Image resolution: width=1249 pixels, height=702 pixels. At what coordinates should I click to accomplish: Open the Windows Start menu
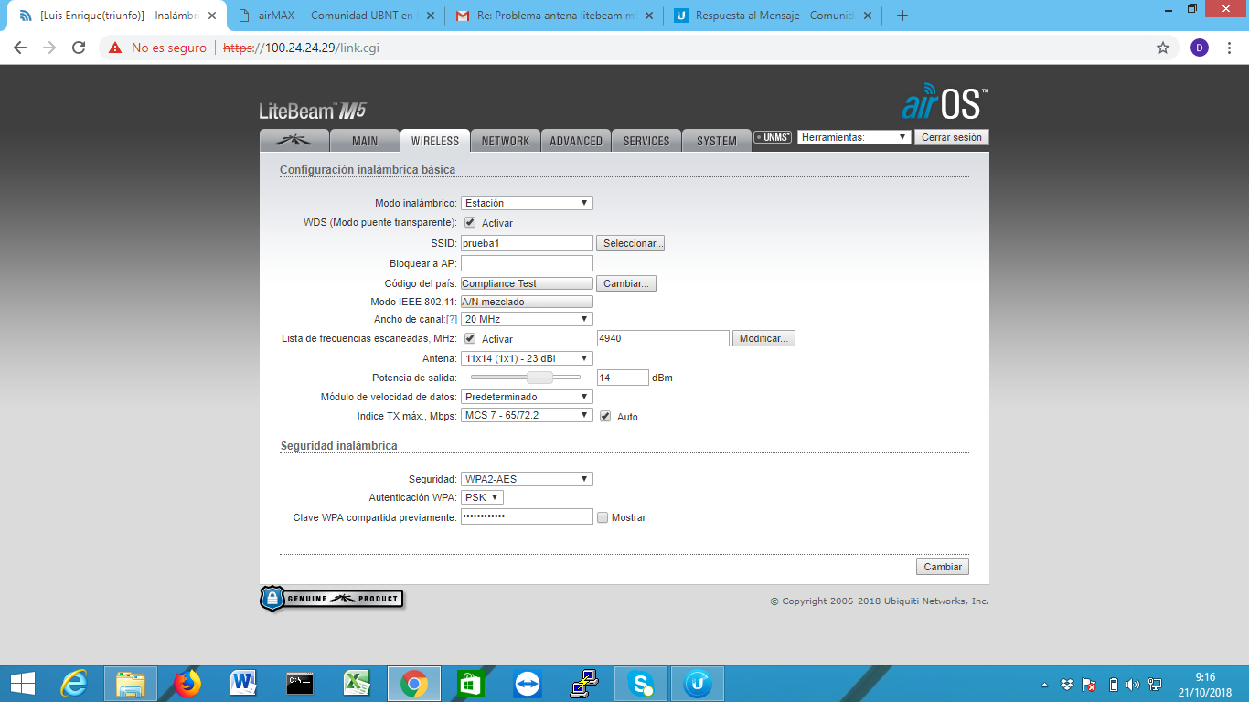pos(22,683)
